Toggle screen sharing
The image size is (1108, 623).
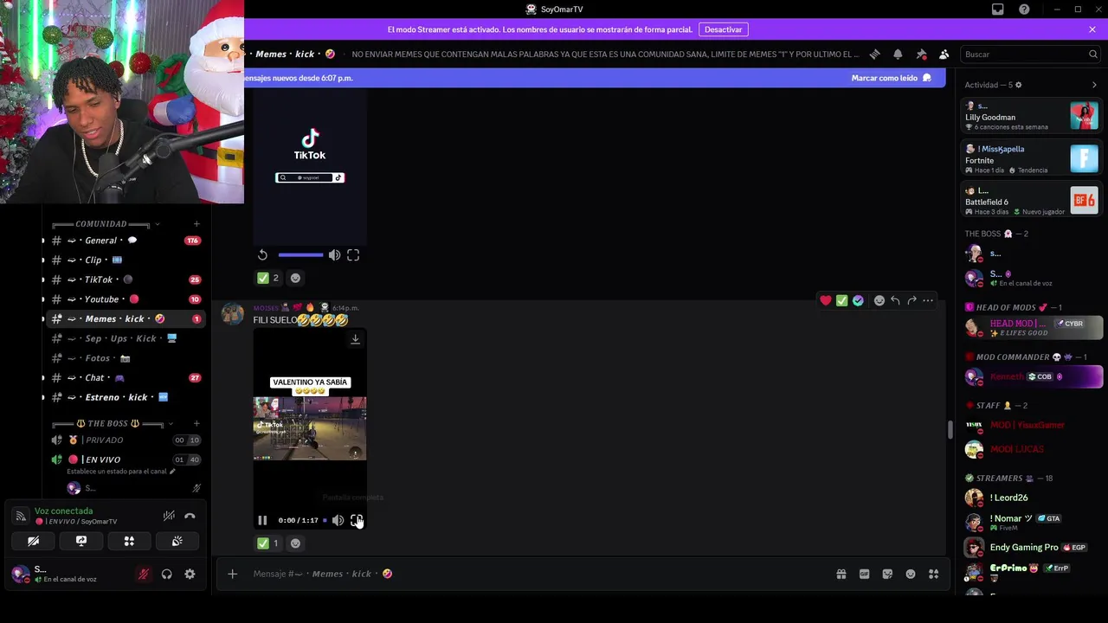point(81,541)
